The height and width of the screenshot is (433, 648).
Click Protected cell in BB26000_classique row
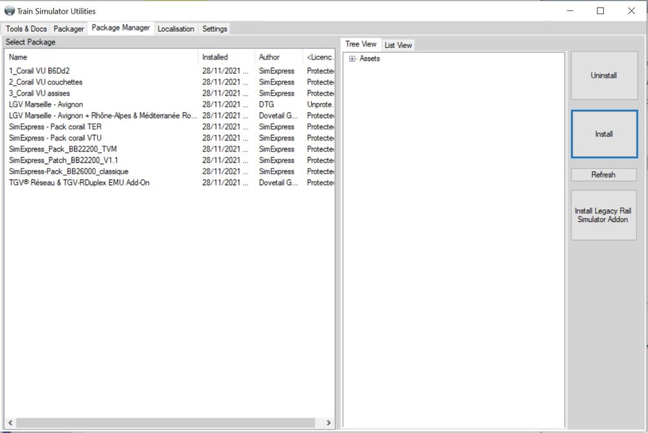click(x=320, y=172)
